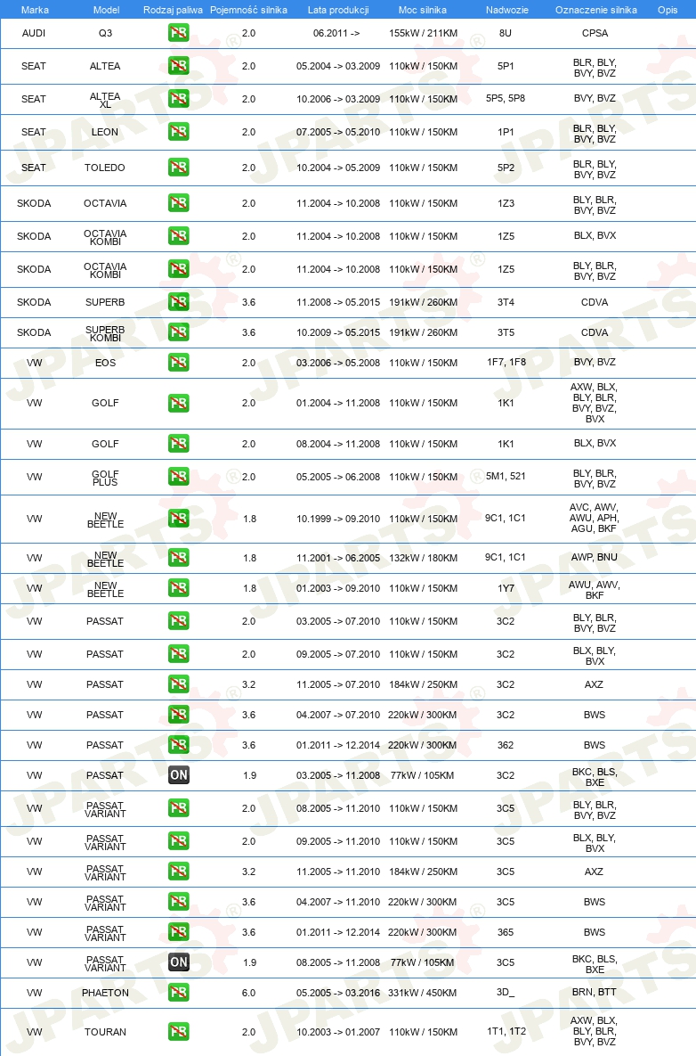Click fuel icon in PASSAT 3.2 AXZ 3C2 row
The width and height of the screenshot is (696, 1056).
pos(178,685)
